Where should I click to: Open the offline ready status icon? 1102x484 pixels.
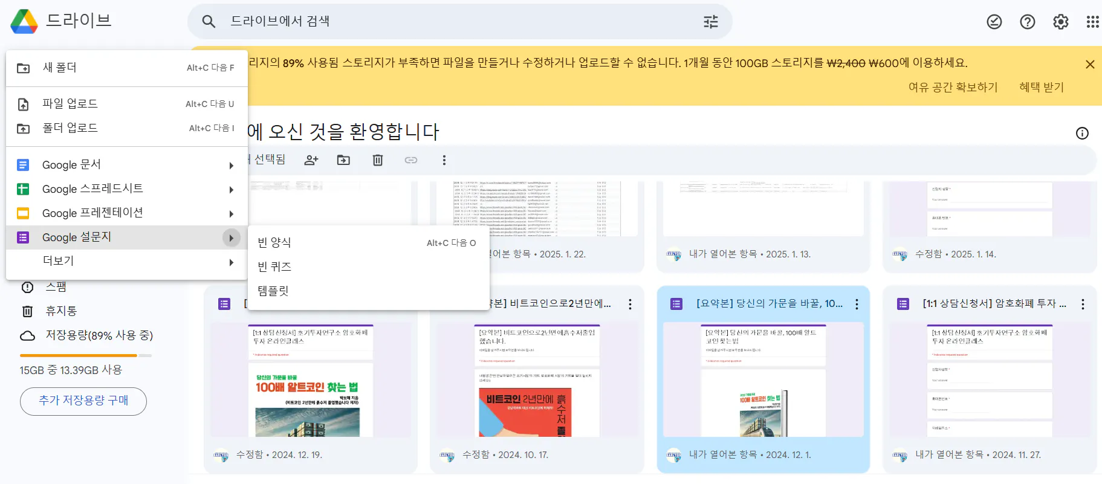tap(994, 22)
